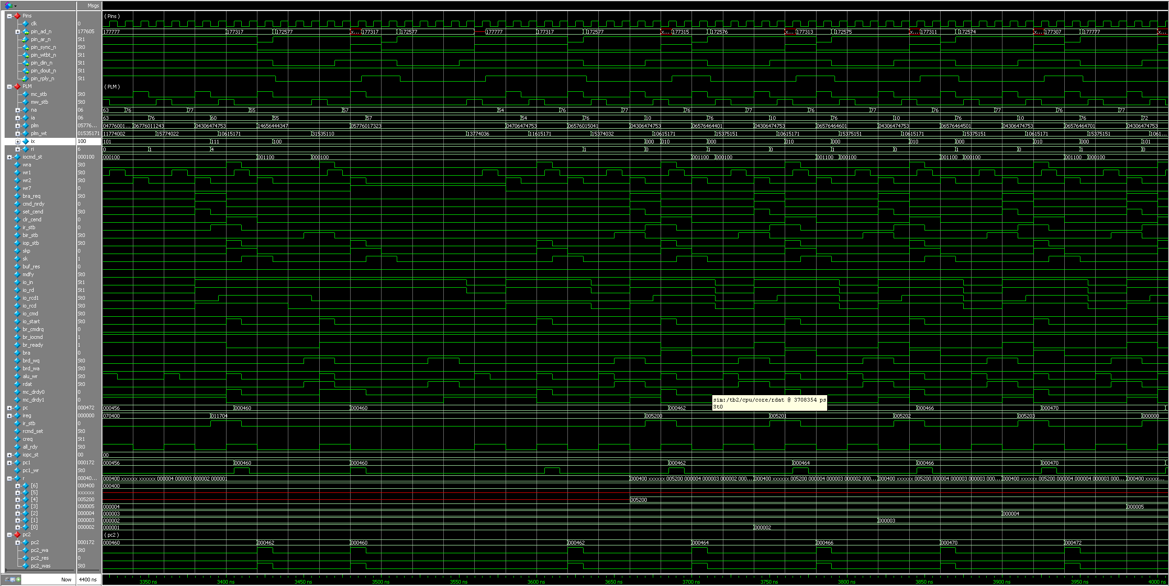Image resolution: width=1169 pixels, height=586 pixels.
Task: Click the PLM group red diamond icon
Action: pos(17,86)
